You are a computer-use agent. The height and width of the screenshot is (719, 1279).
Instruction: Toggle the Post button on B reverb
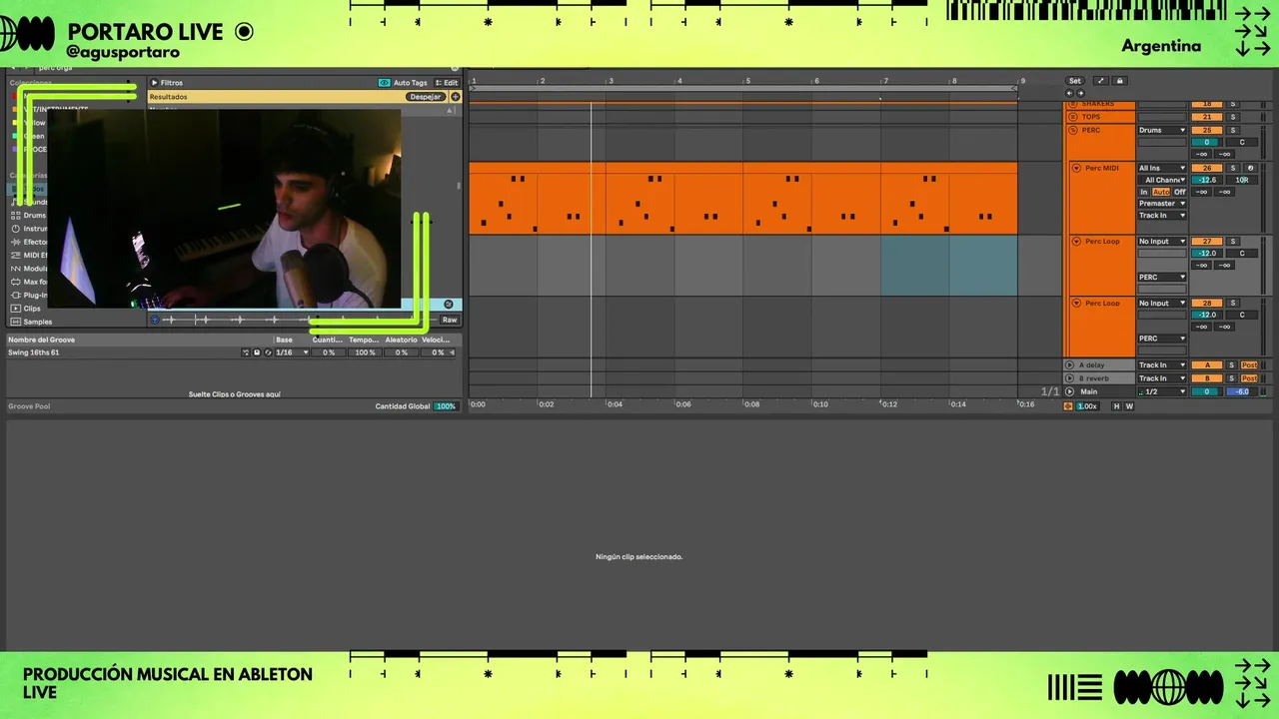pyautogui.click(x=1249, y=378)
